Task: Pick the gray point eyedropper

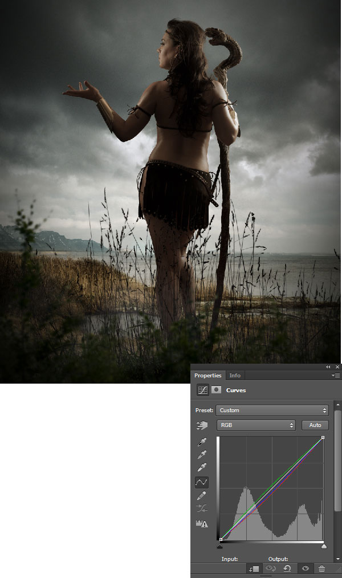Action: click(202, 454)
